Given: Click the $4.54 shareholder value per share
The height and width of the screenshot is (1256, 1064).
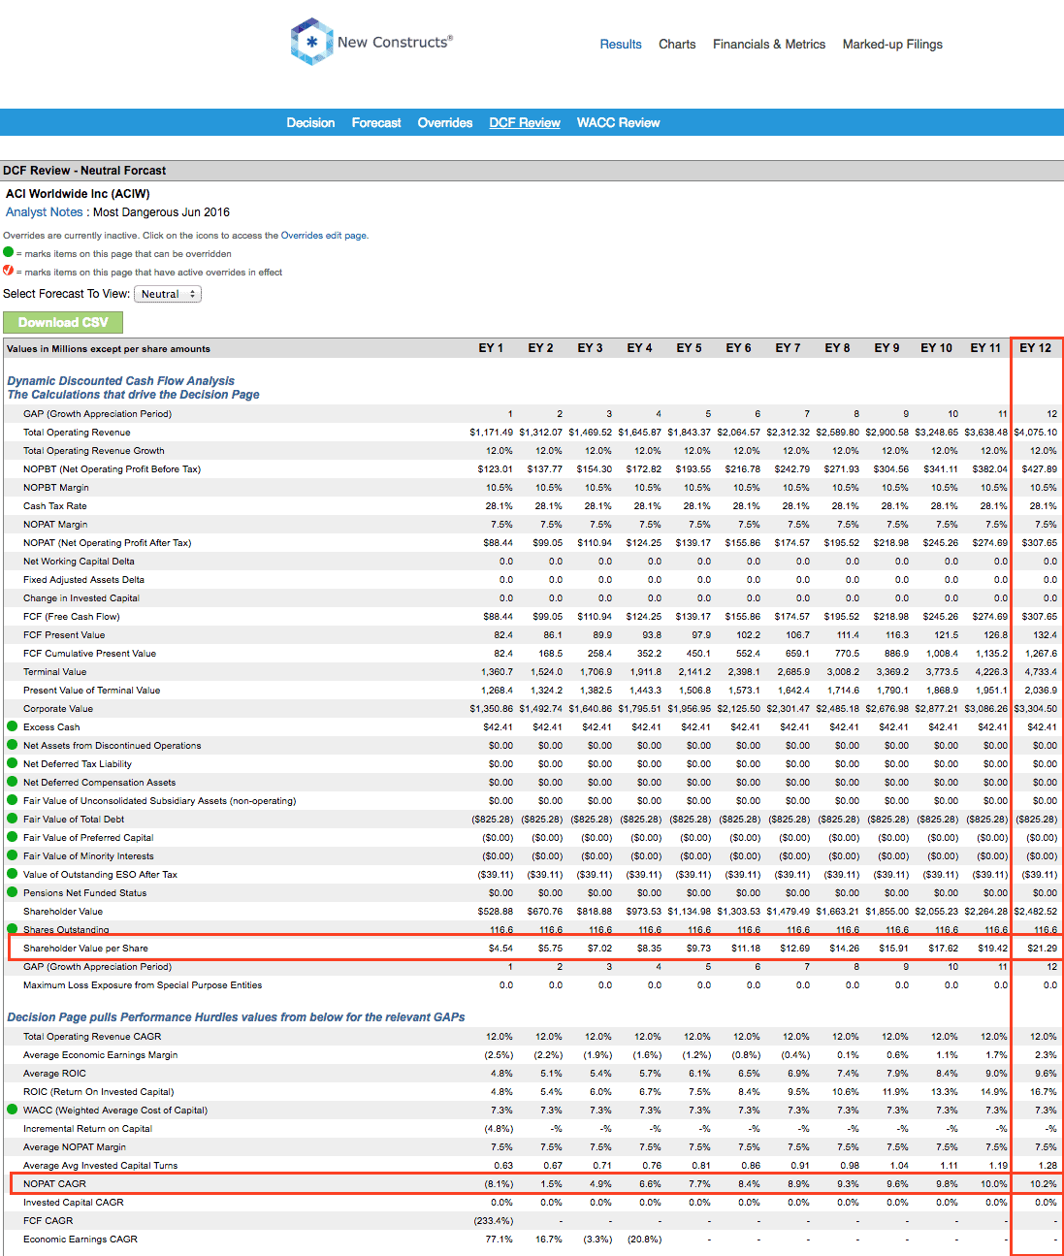Looking at the screenshot, I should [x=501, y=948].
